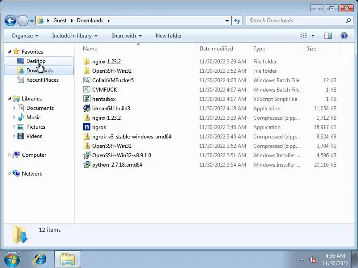Click Downloads in the address breadcrumb
358x268 pixels.
coord(90,21)
